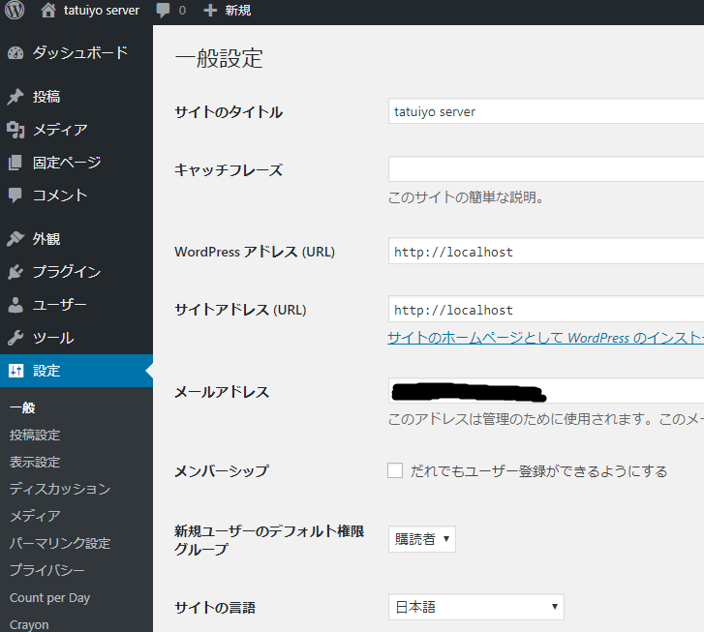Screen dimensions: 704x632
Task: Open the WordPress logo menu
Action: pos(15,10)
